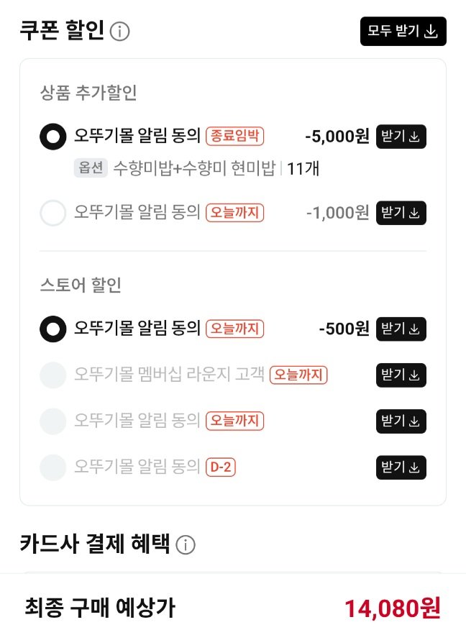
Task: Download 멤버십 라운지 고객 coupon via 받기
Action: 401,375
